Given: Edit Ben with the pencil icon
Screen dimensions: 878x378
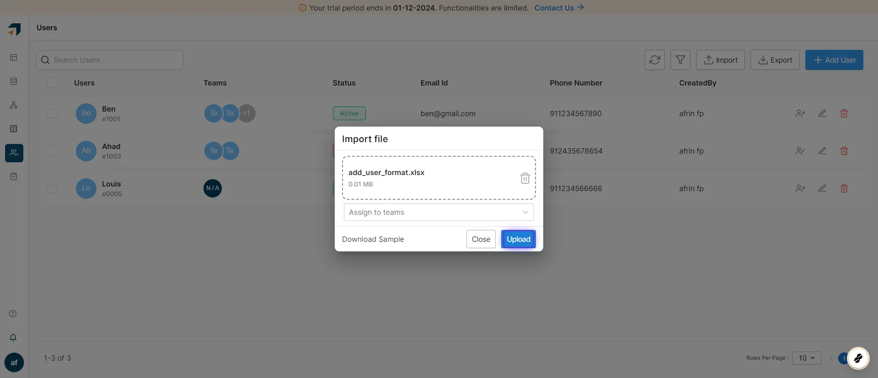Looking at the screenshot, I should pos(822,113).
